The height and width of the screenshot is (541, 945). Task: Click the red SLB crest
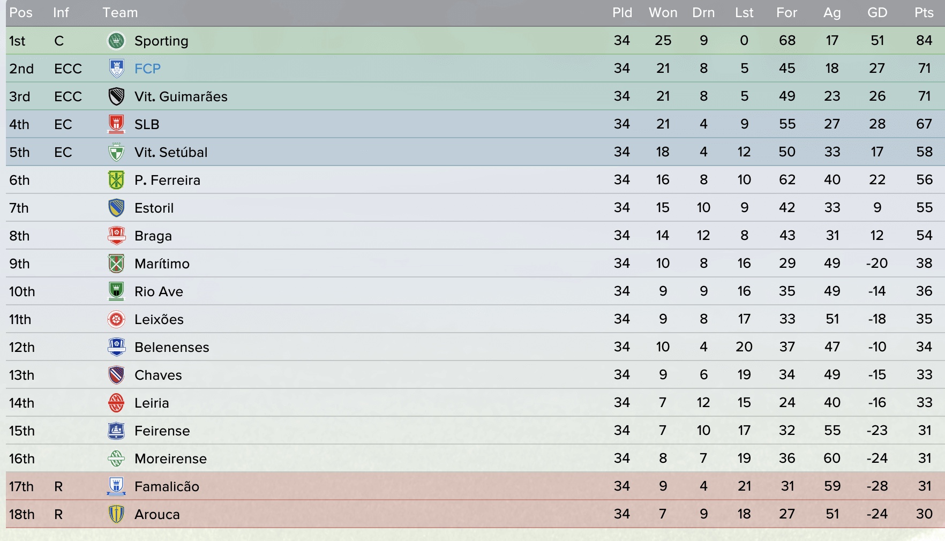[x=116, y=124]
